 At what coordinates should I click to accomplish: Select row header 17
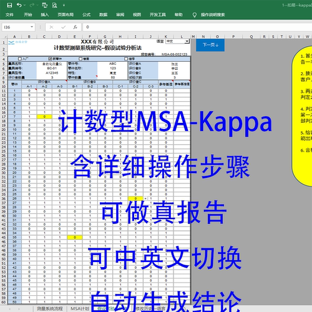click(4, 117)
